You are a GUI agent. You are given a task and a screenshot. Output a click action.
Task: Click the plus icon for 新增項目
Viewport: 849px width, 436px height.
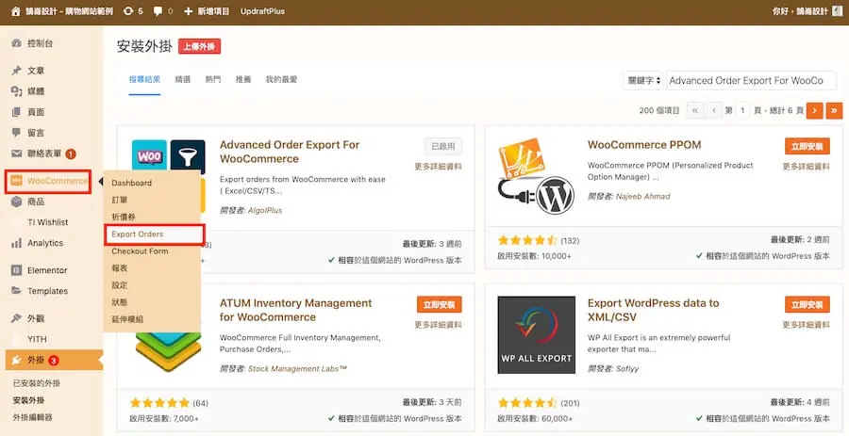(189, 11)
